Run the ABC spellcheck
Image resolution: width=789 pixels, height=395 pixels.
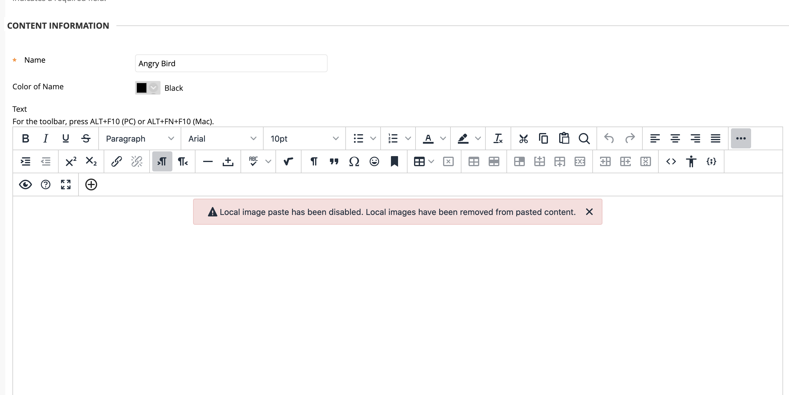253,161
